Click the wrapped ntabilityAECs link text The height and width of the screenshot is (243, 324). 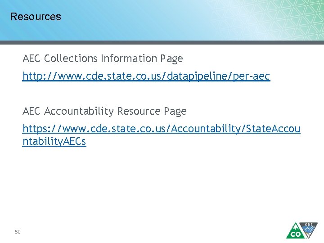click(54, 142)
